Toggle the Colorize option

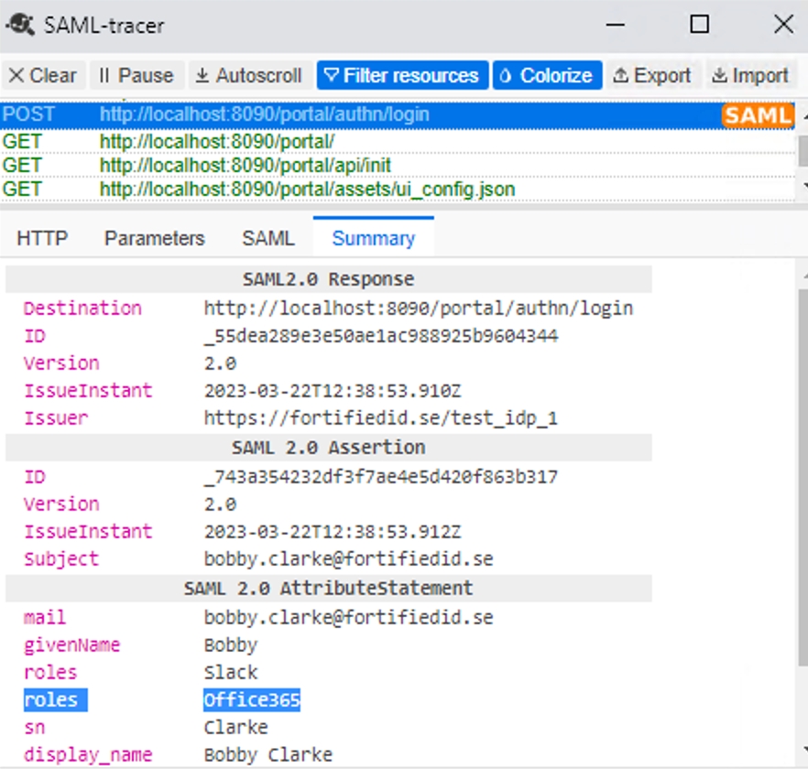click(x=547, y=75)
